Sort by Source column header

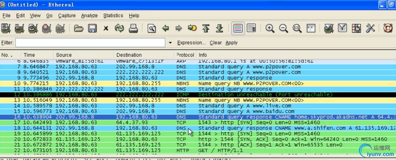84,55
